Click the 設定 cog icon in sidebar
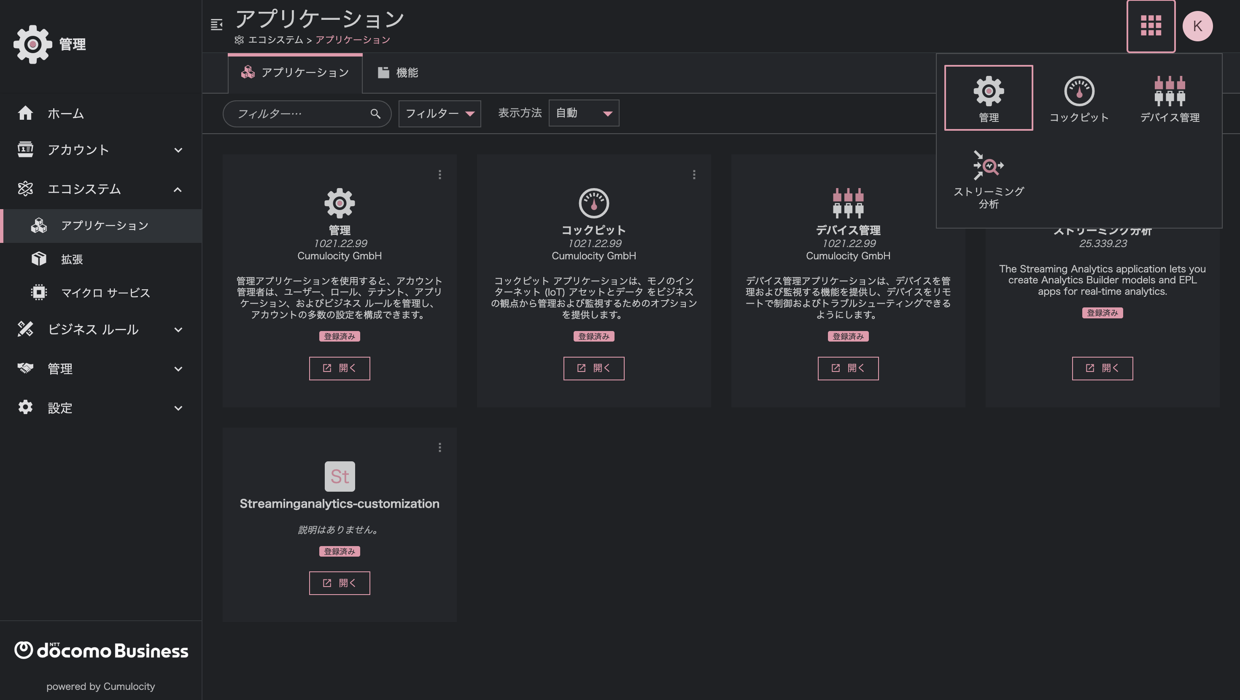 click(x=25, y=407)
